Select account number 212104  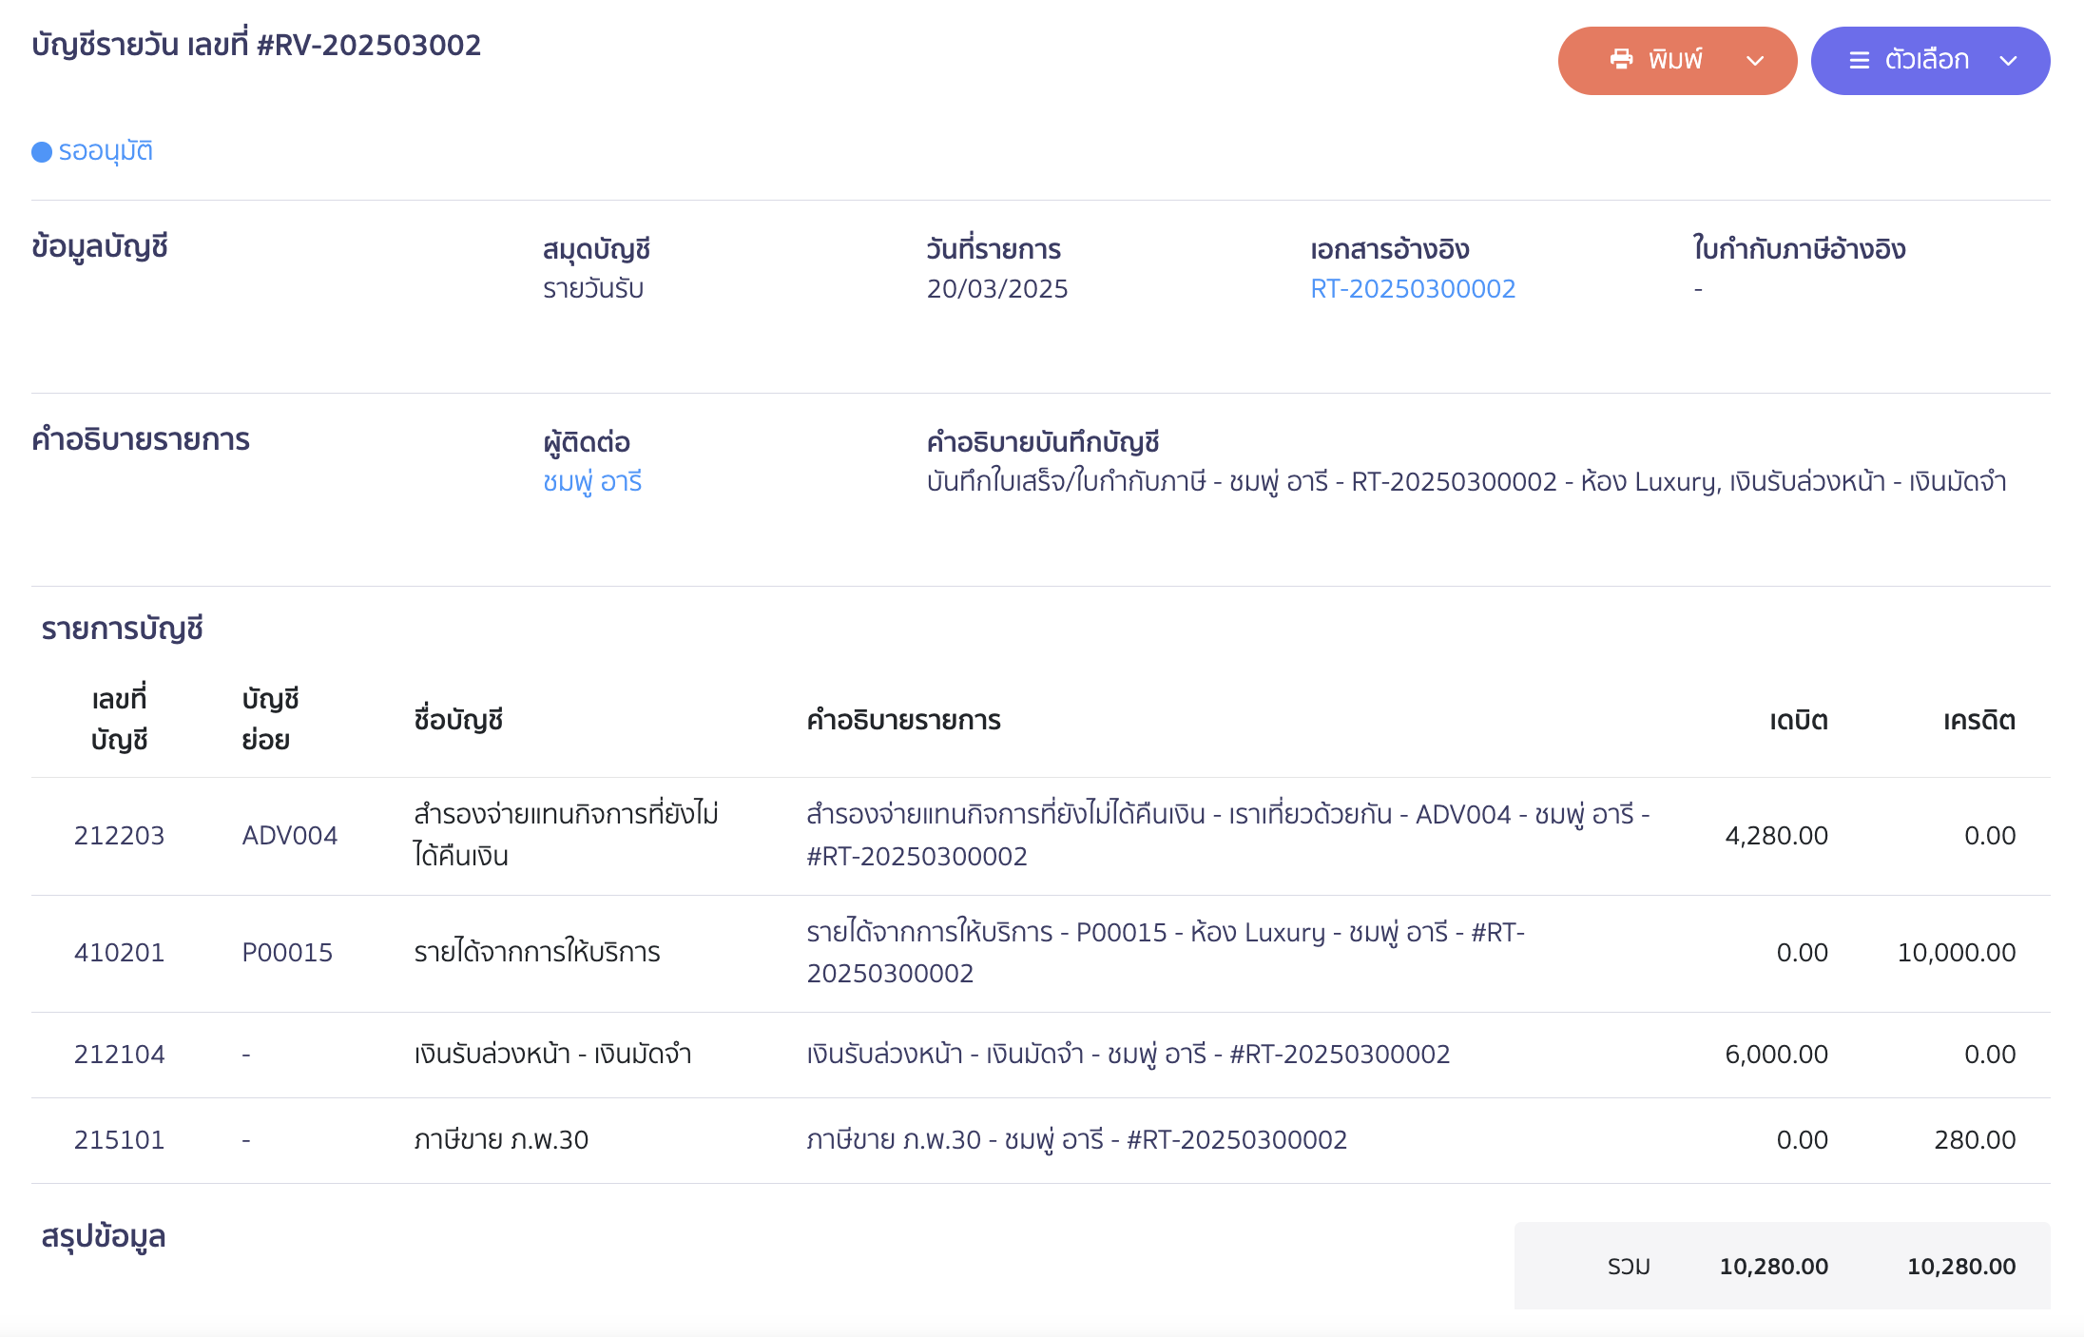point(120,1055)
